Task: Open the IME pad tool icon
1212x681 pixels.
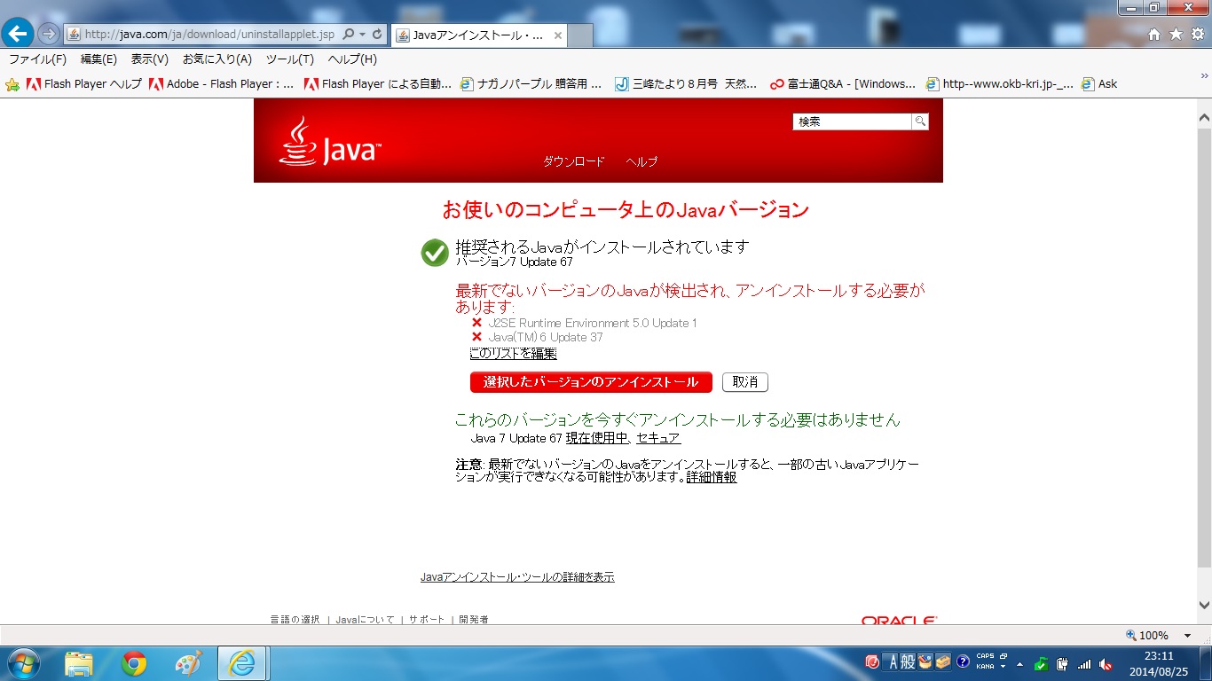Action: pos(925,661)
